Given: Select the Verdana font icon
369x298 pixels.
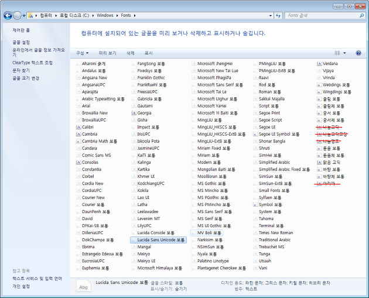Looking at the screenshot, I should [x=319, y=64].
